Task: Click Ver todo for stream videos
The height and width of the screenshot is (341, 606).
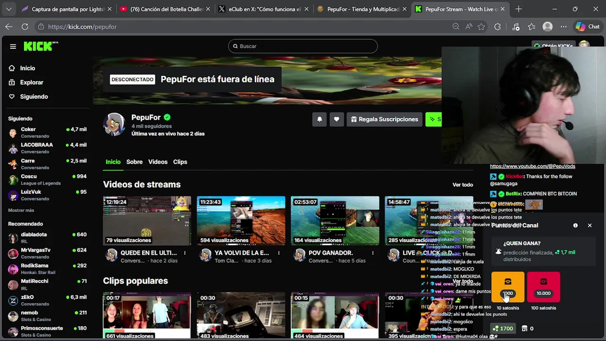Action: pos(463,185)
